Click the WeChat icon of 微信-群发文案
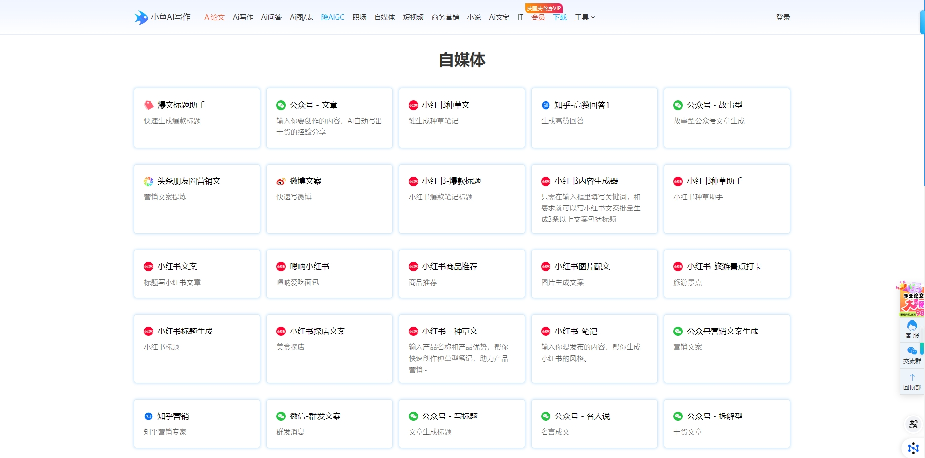Screen dimensions: 925x458 [281, 416]
